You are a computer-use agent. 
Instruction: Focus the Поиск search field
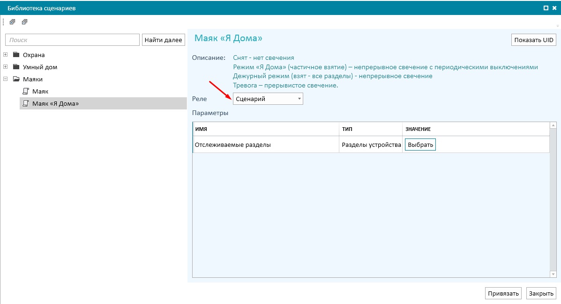(x=72, y=40)
